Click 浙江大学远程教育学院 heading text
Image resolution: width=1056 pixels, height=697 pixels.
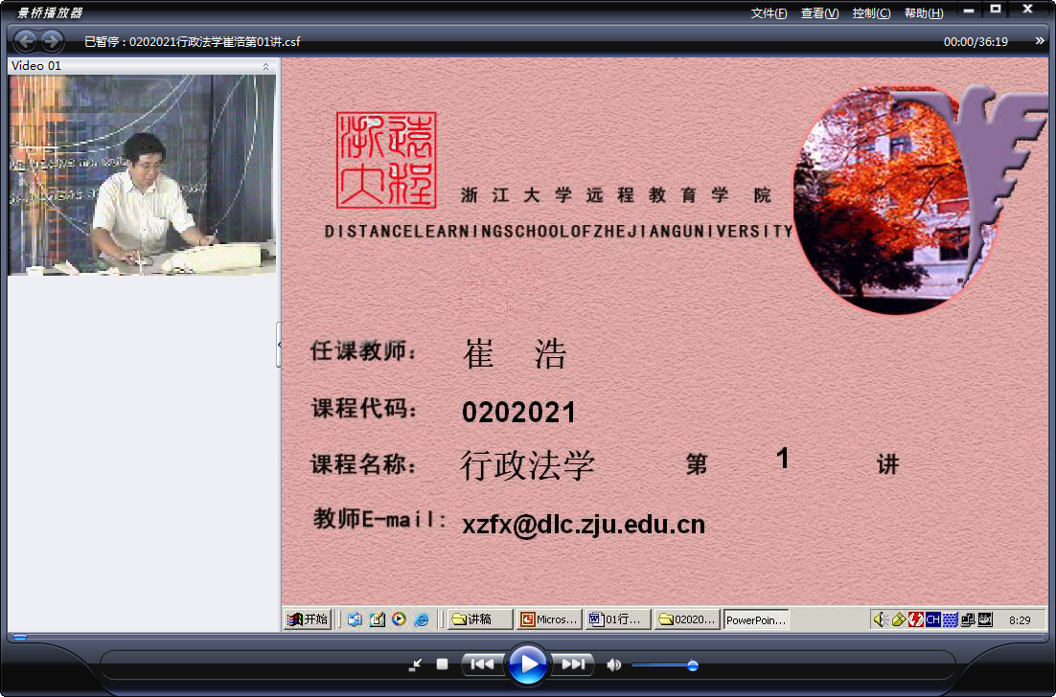point(616,195)
